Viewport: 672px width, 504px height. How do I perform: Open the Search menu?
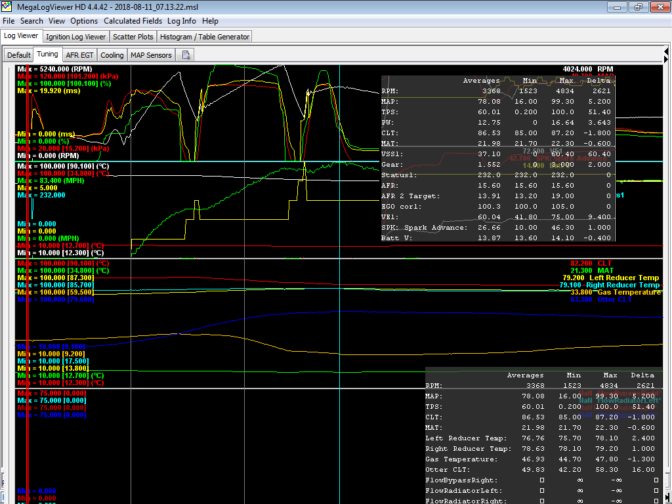point(31,21)
